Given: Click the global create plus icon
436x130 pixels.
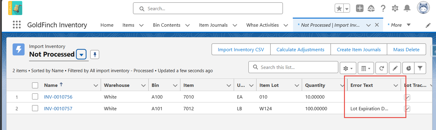Looking at the screenshot, I should click(x=360, y=8).
